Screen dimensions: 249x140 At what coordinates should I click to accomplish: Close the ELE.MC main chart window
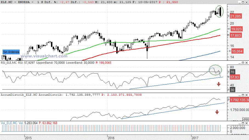[247, 2]
